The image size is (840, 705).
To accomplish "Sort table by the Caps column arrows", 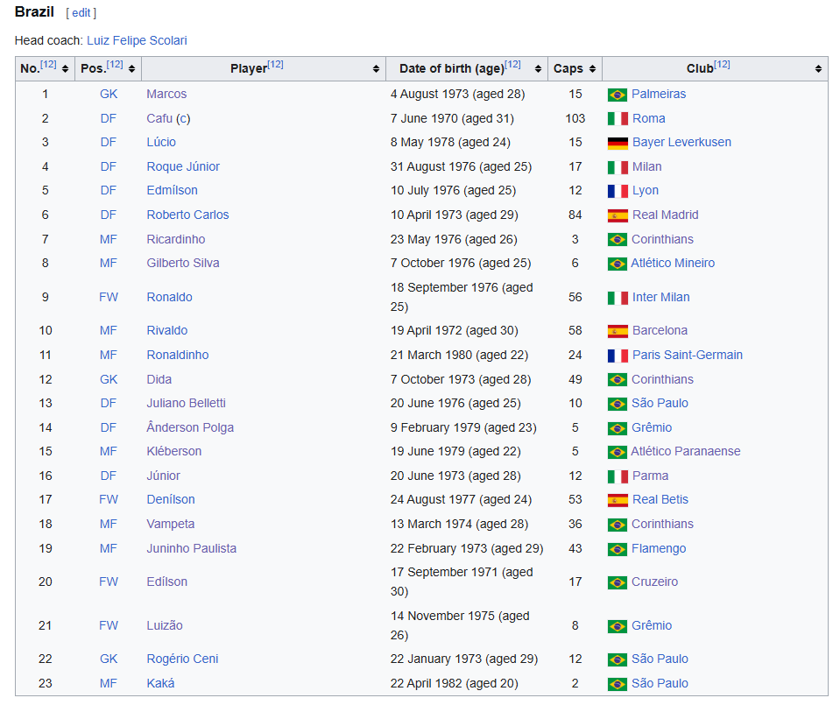I will (x=592, y=68).
